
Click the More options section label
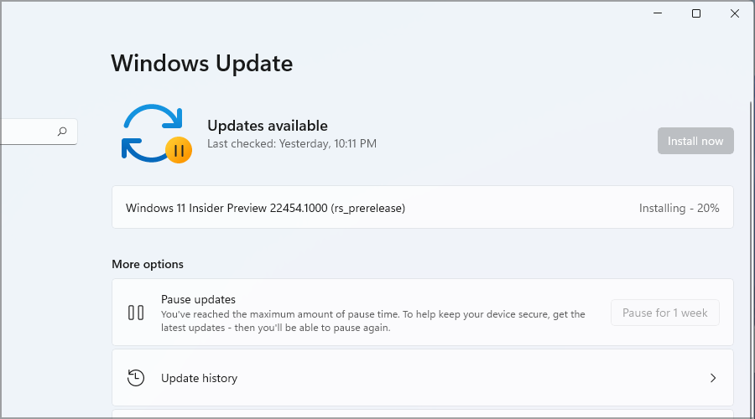148,264
